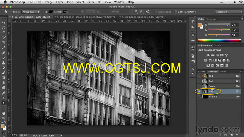Click the color spectrum ramp
The width and height of the screenshot is (244, 137).
[219, 40]
